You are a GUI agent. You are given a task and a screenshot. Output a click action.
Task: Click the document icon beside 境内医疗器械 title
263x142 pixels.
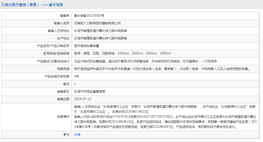(x=3, y=5)
